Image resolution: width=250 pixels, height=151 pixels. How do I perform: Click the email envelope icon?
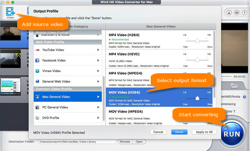(x=237, y=12)
